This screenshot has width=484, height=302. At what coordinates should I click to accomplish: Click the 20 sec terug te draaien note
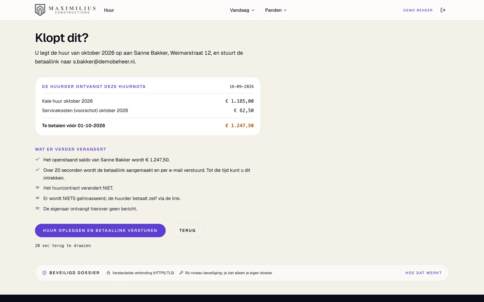(x=63, y=246)
